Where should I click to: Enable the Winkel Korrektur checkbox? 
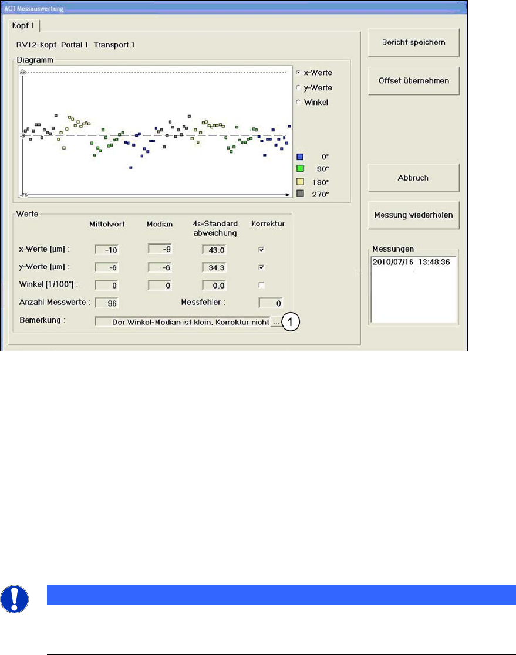pyautogui.click(x=261, y=286)
